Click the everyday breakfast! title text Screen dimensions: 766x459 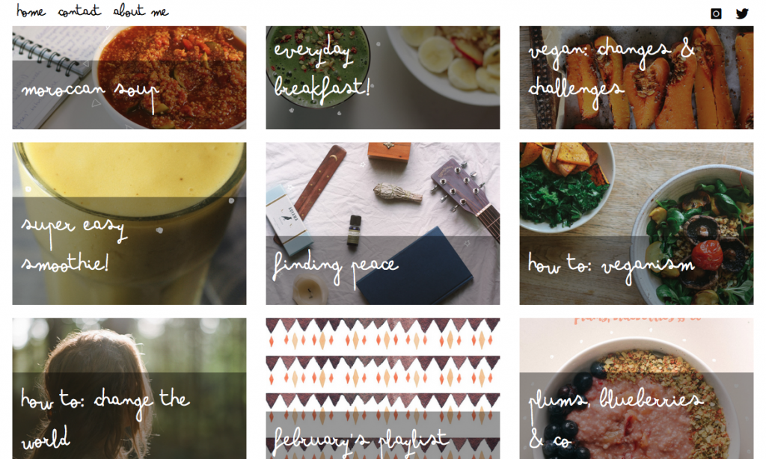[x=322, y=70]
